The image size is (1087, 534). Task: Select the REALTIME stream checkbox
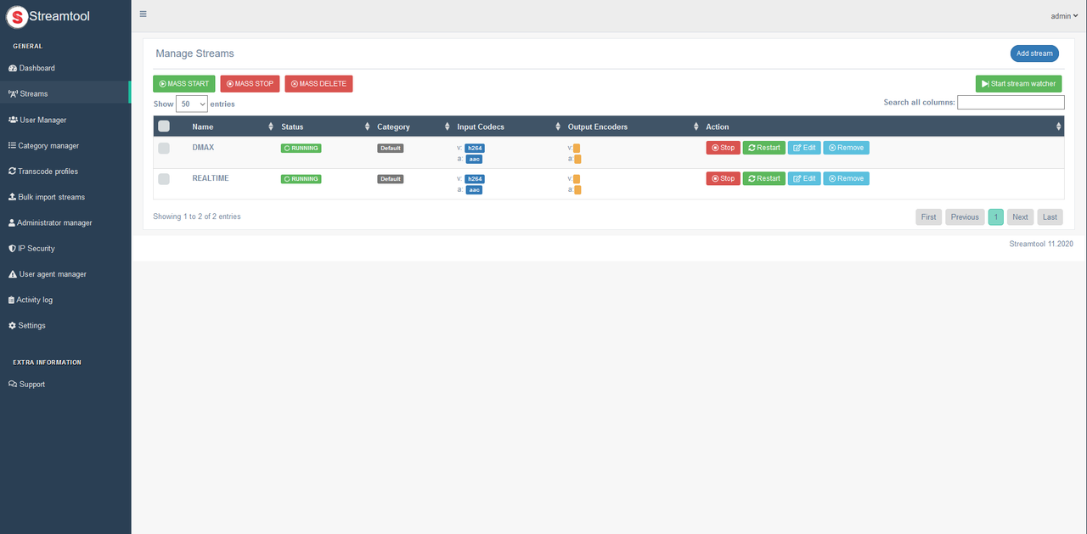click(164, 179)
